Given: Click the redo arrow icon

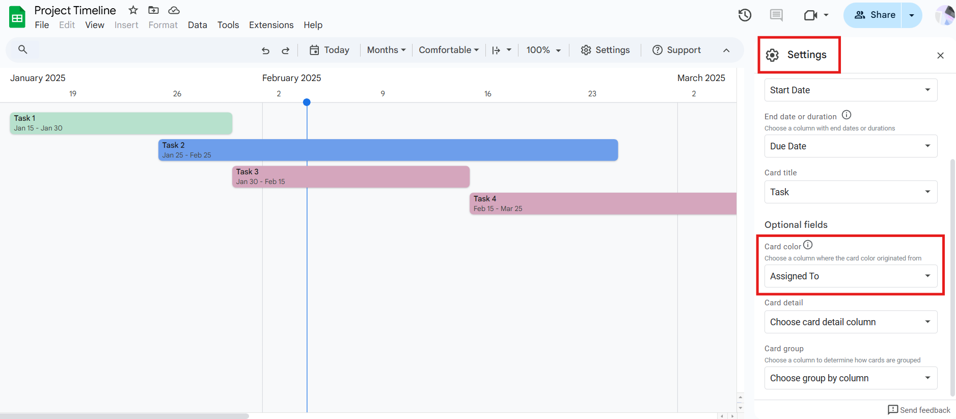Looking at the screenshot, I should (x=285, y=50).
